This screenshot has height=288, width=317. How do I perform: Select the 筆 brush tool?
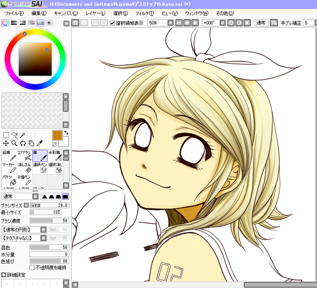(40, 155)
